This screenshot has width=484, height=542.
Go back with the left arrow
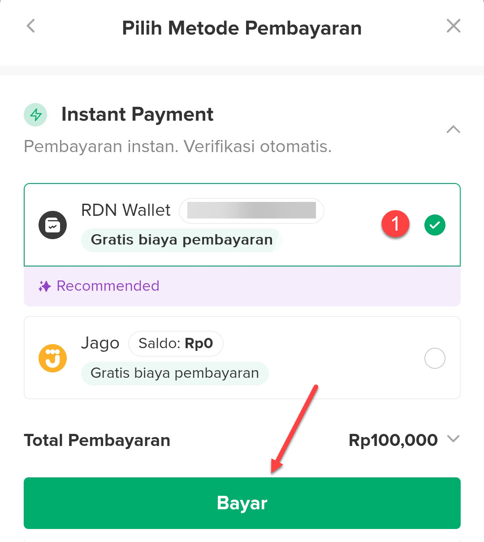click(30, 26)
